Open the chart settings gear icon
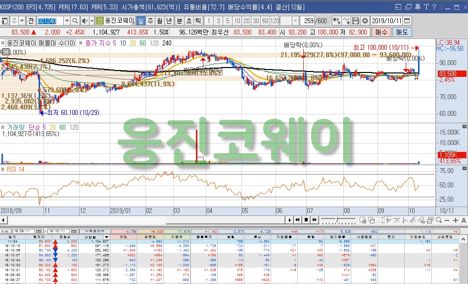468x284 pixels. tap(365, 21)
